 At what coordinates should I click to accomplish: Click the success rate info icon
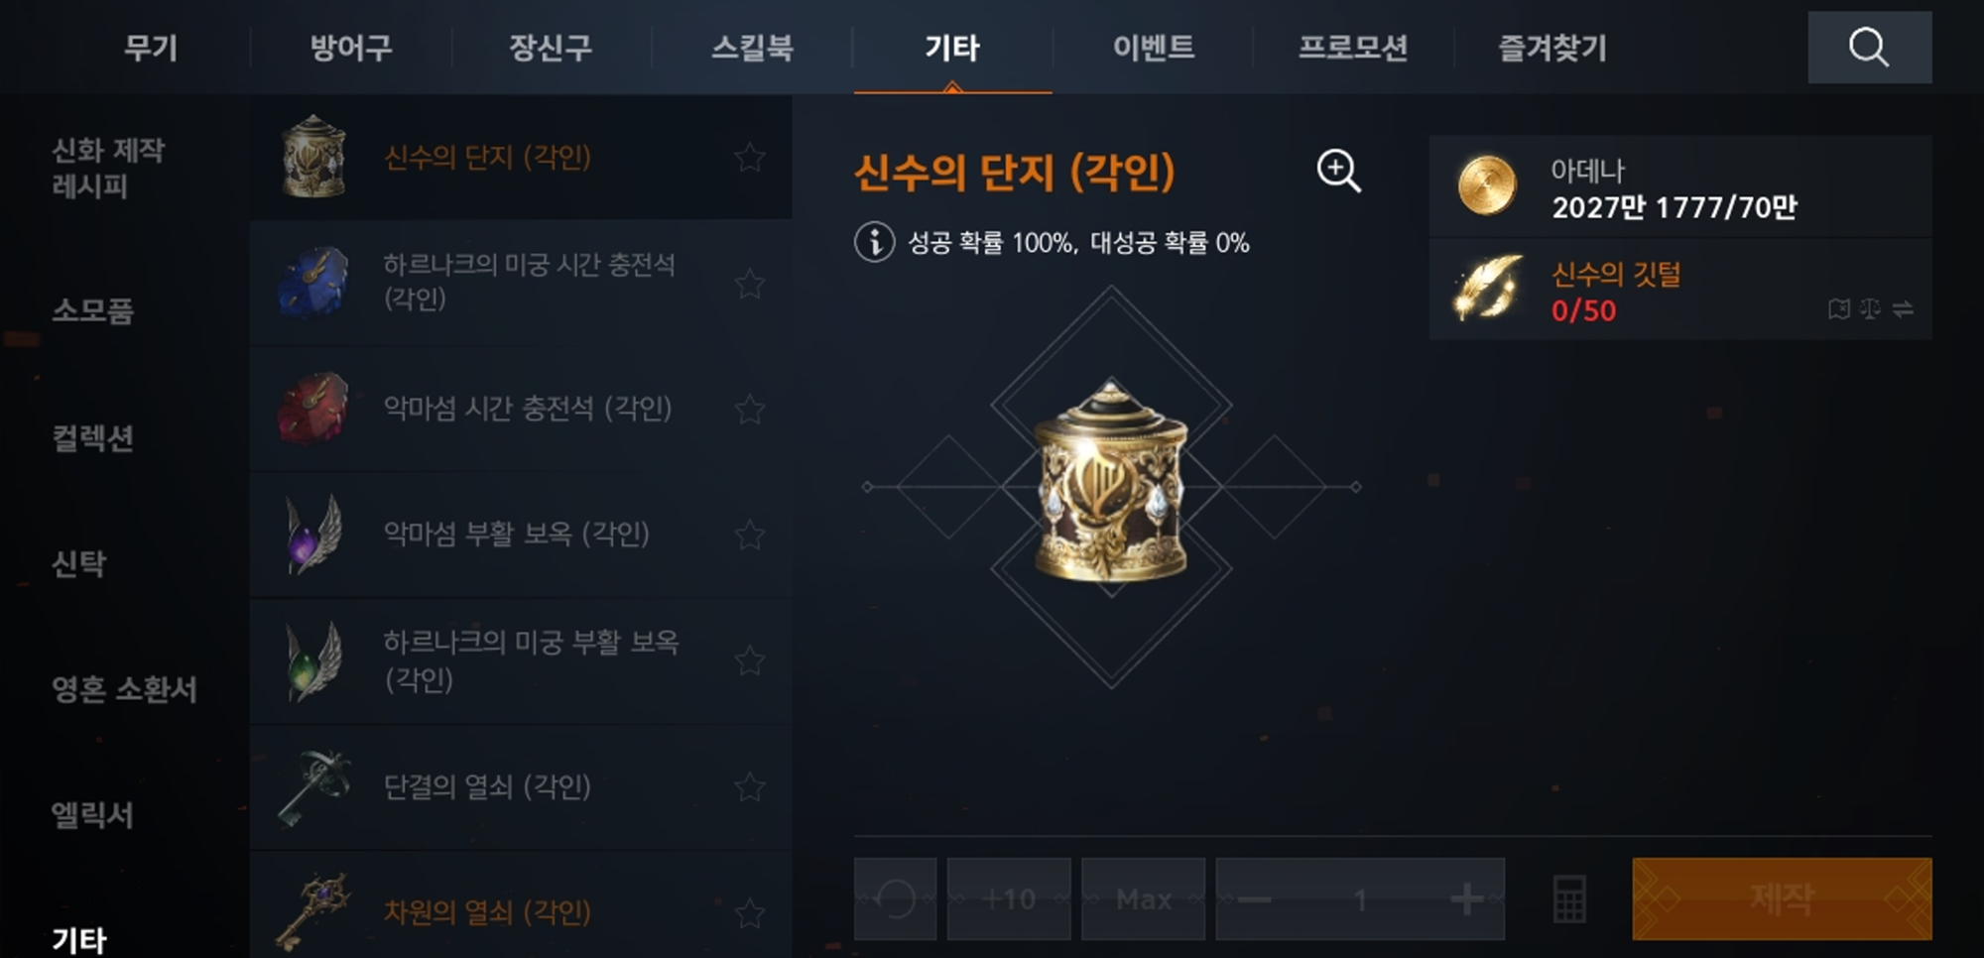pos(874,242)
